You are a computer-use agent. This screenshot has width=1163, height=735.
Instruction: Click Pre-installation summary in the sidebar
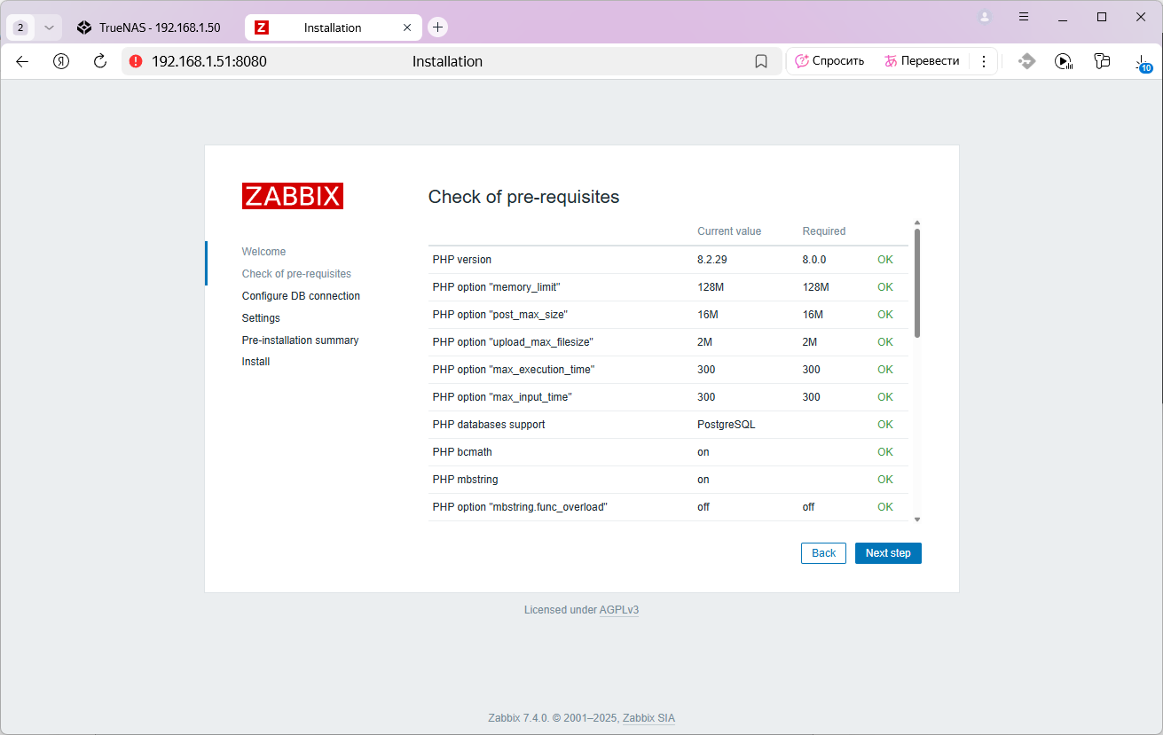pyautogui.click(x=300, y=340)
